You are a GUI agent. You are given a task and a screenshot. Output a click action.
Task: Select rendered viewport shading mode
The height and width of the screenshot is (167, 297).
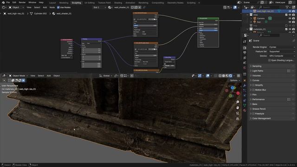231,76
